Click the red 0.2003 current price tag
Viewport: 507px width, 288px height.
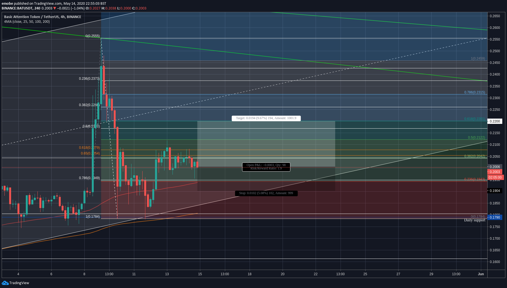click(x=495, y=172)
